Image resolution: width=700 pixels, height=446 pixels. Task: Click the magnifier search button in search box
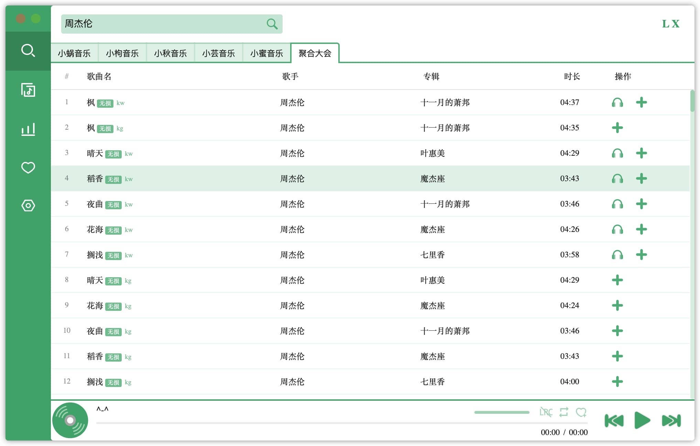[272, 24]
